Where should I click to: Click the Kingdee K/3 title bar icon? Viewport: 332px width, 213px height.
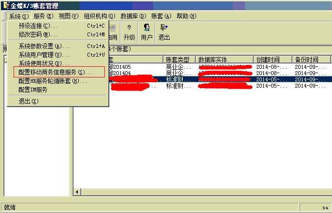tap(6, 5)
